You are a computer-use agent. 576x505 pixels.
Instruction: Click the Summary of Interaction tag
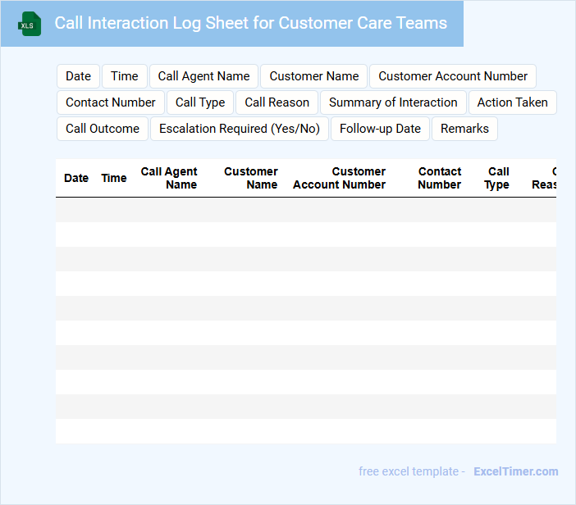coord(393,102)
